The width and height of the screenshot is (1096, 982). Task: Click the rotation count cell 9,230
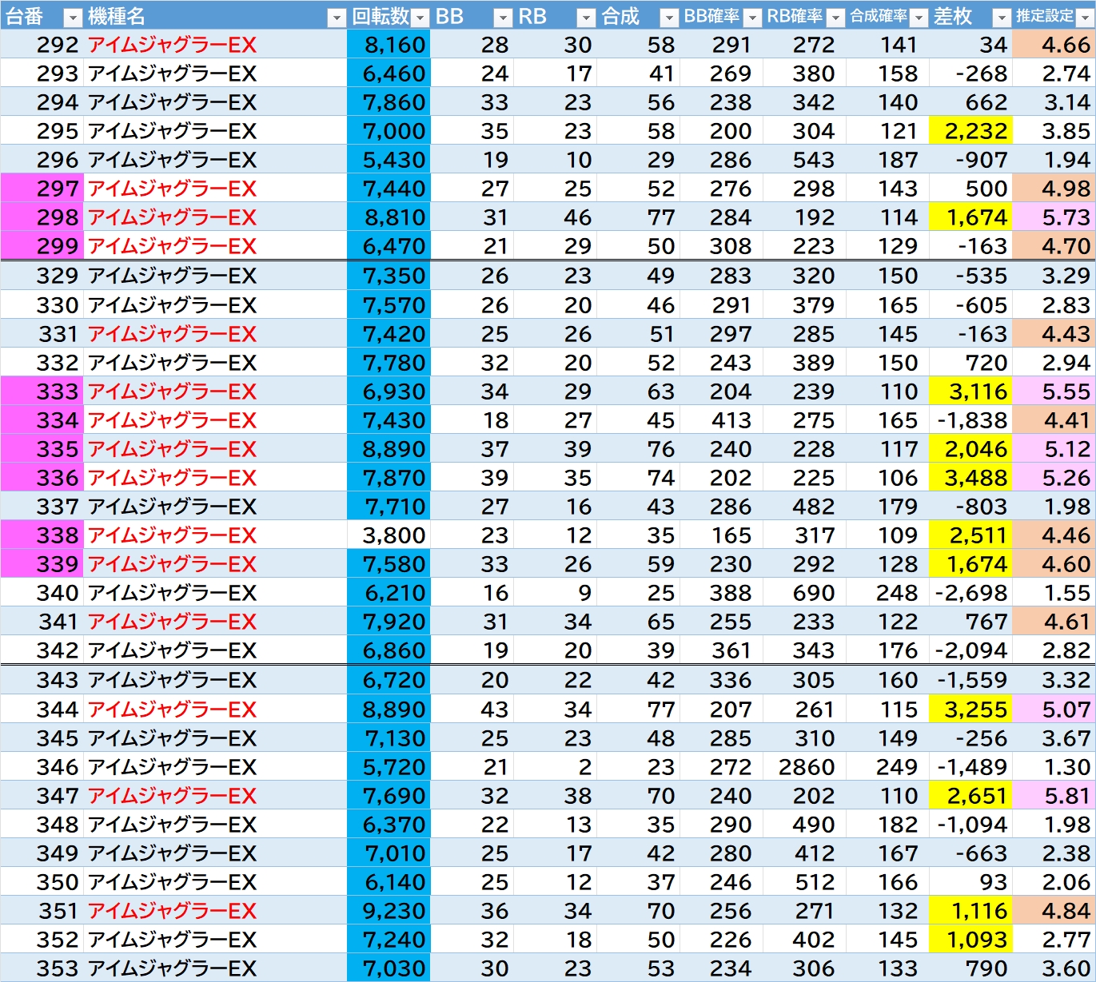(389, 911)
